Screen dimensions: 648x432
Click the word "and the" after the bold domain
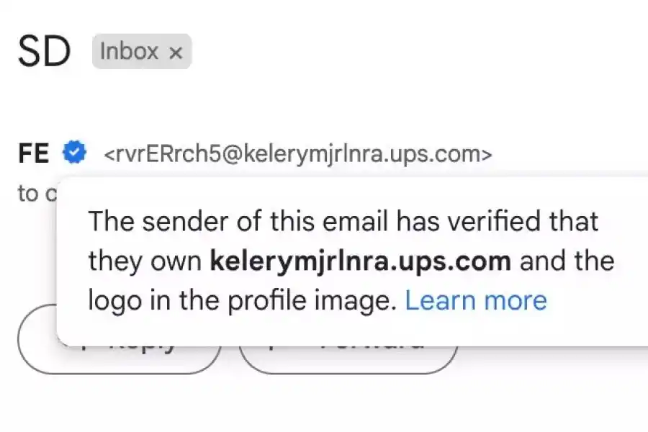pyautogui.click(x=567, y=261)
